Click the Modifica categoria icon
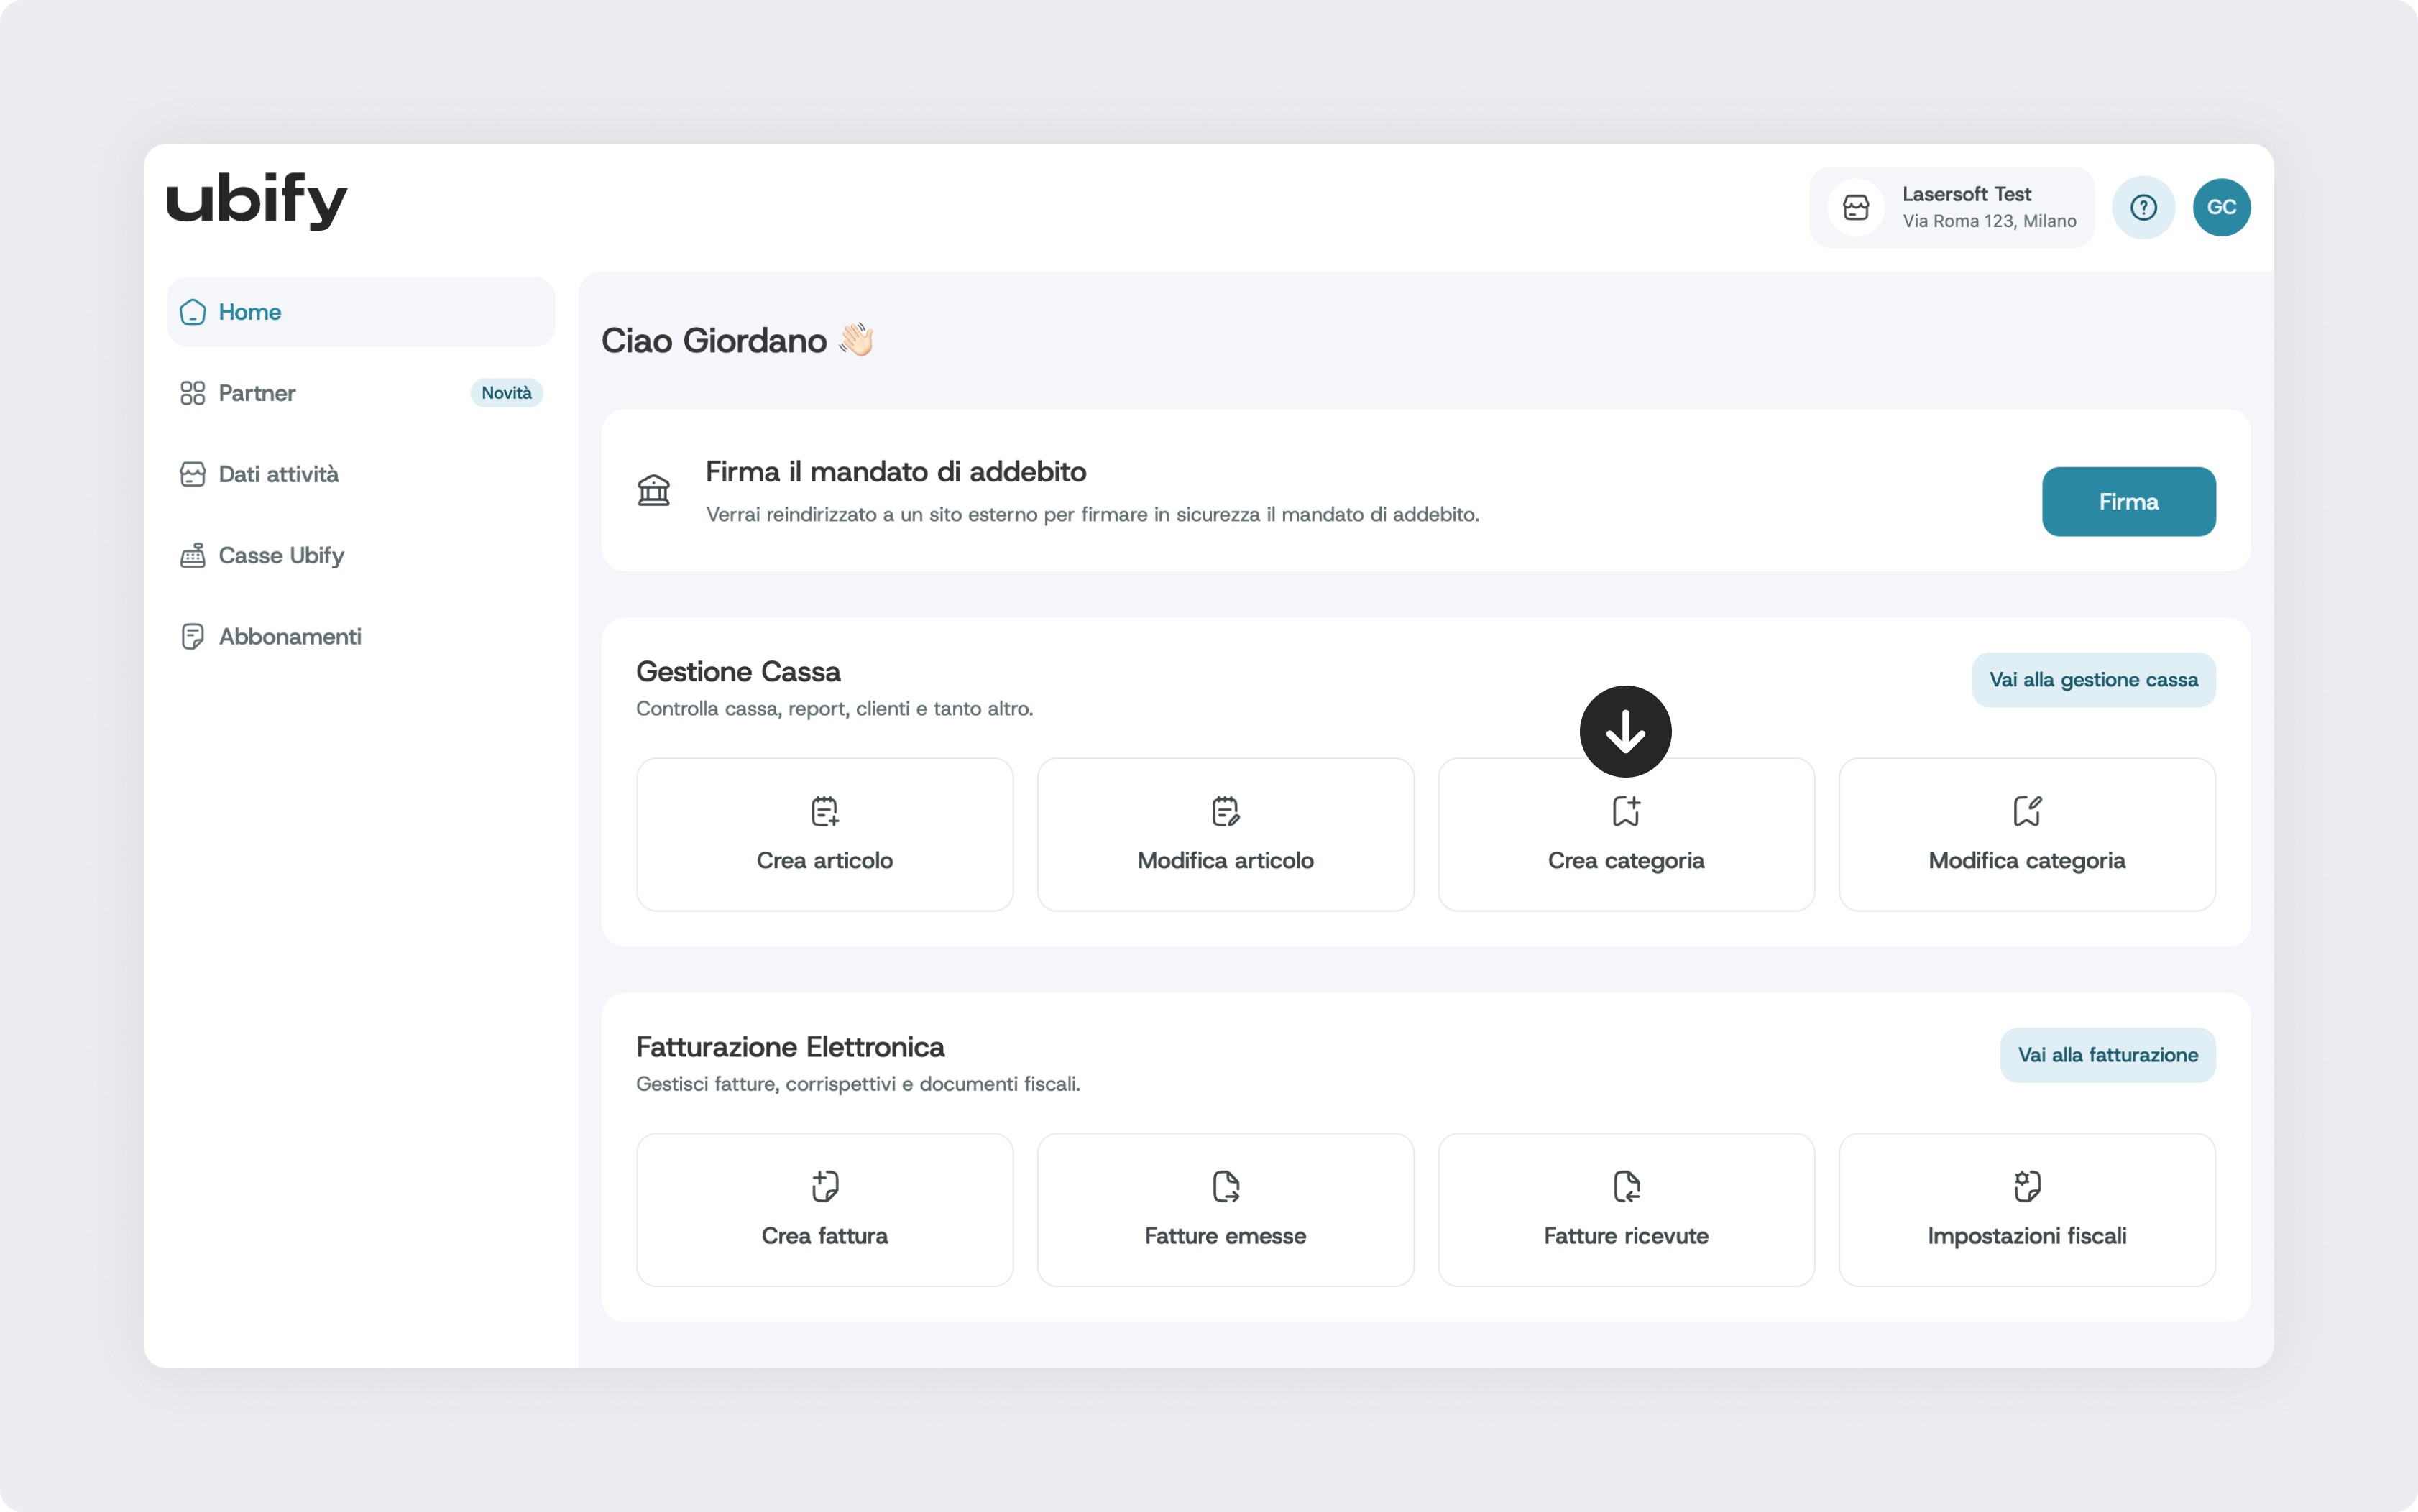Screen dimensions: 2418x1512 tap(2027, 811)
